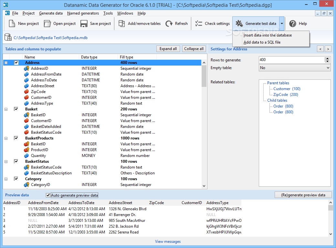Click the red cube icon of ZipCode column

26,92
